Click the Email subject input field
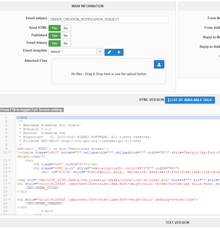This screenshot has width=220, height=229. point(108,19)
